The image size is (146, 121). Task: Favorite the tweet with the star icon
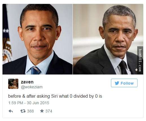click(x=42, y=111)
